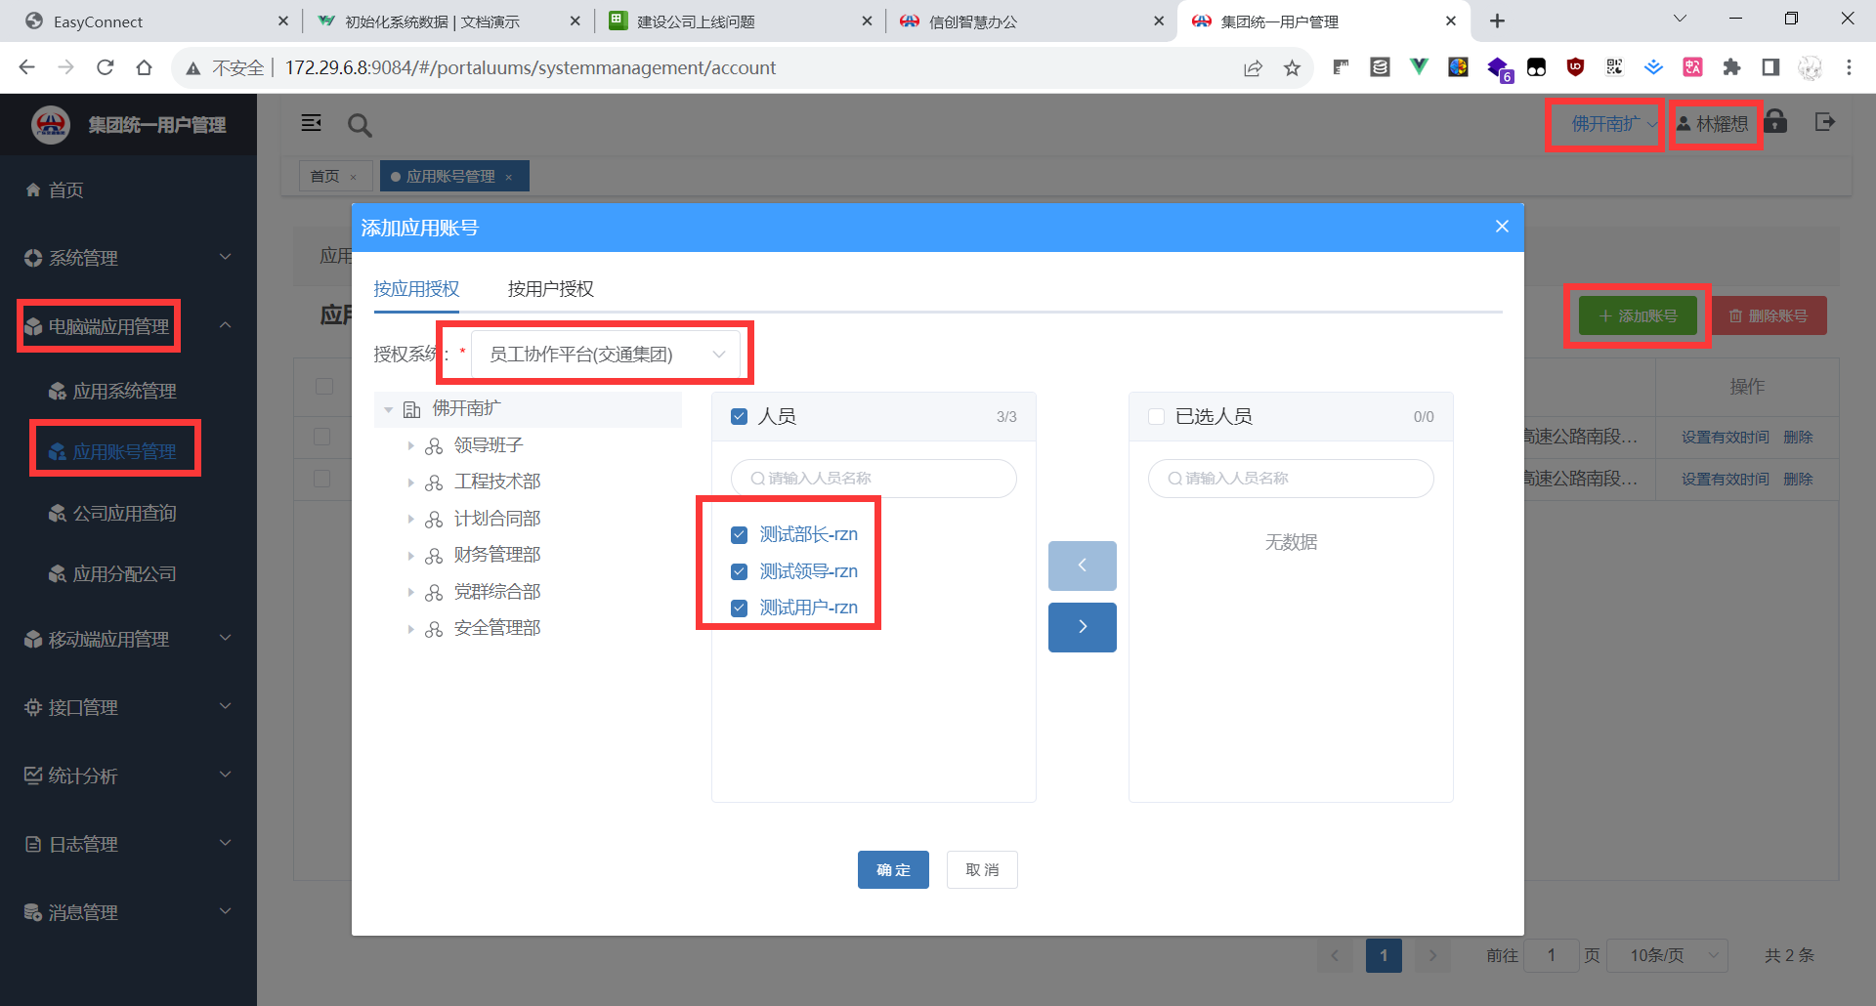
Task: Close the 应用账号管理 page tab
Action: tap(508, 177)
